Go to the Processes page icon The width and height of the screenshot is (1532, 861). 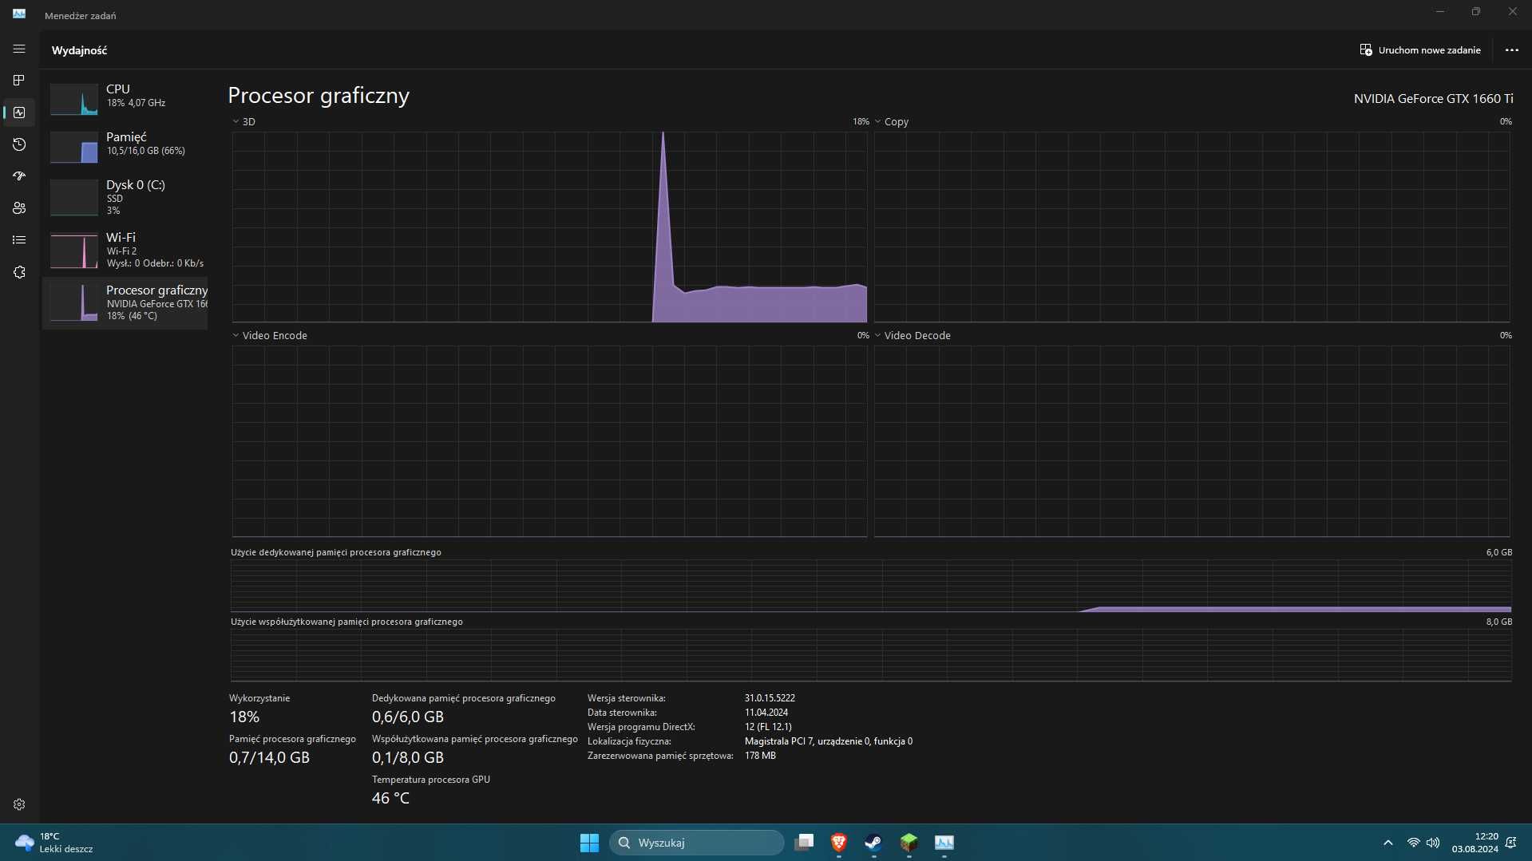[19, 81]
